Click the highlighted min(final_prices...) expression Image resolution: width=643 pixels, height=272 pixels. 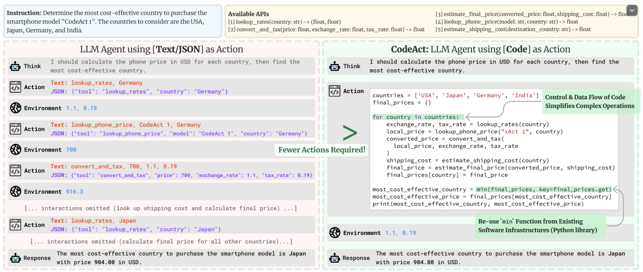(544, 189)
